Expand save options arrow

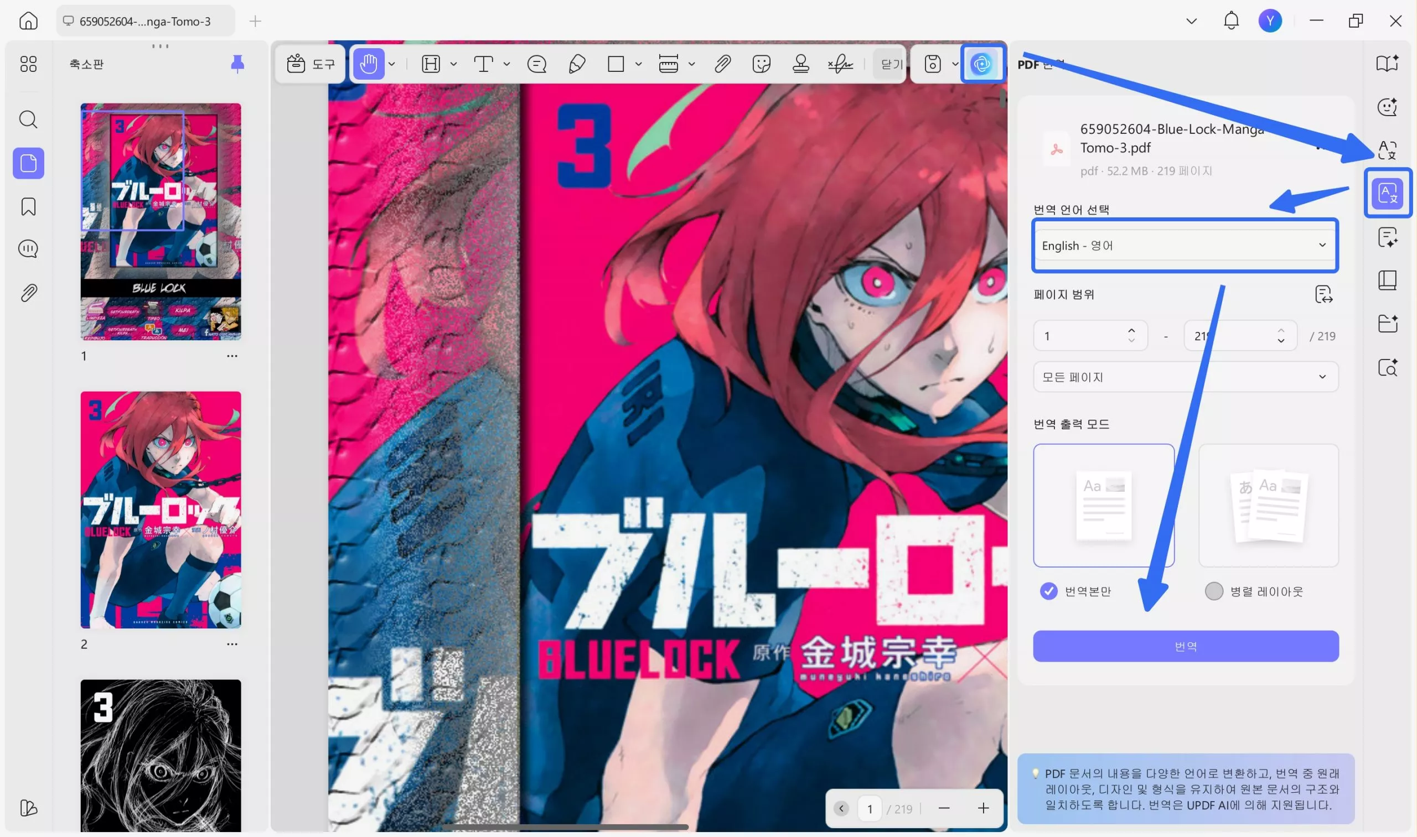pos(955,64)
